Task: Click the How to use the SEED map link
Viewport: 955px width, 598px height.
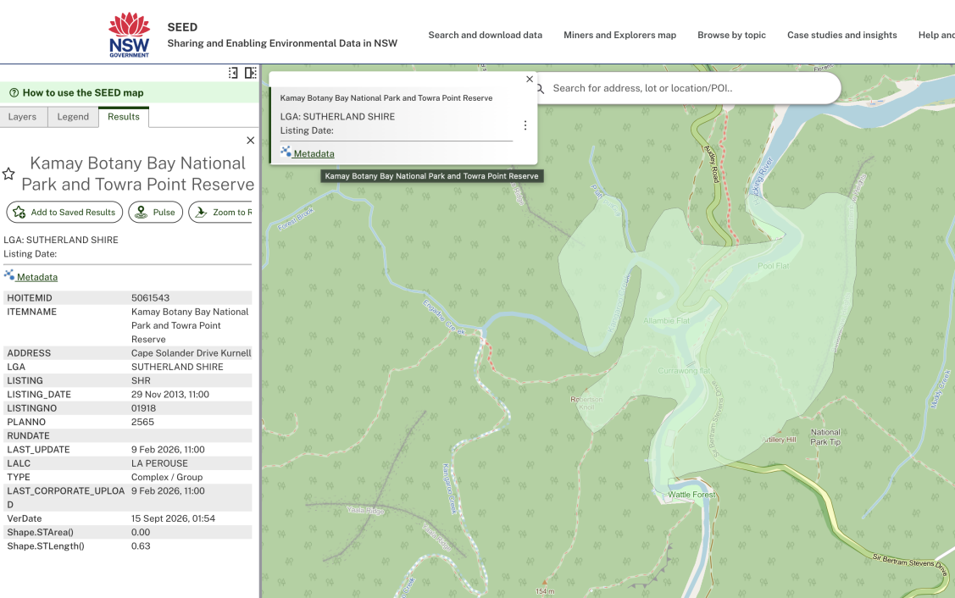Action: (x=83, y=93)
